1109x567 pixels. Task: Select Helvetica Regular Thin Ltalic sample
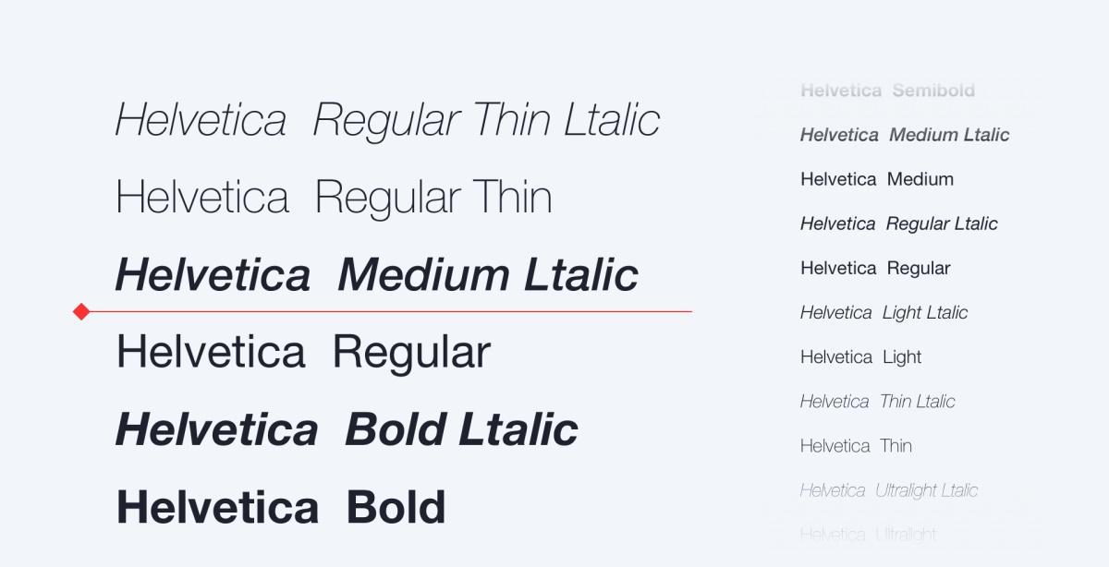(387, 121)
